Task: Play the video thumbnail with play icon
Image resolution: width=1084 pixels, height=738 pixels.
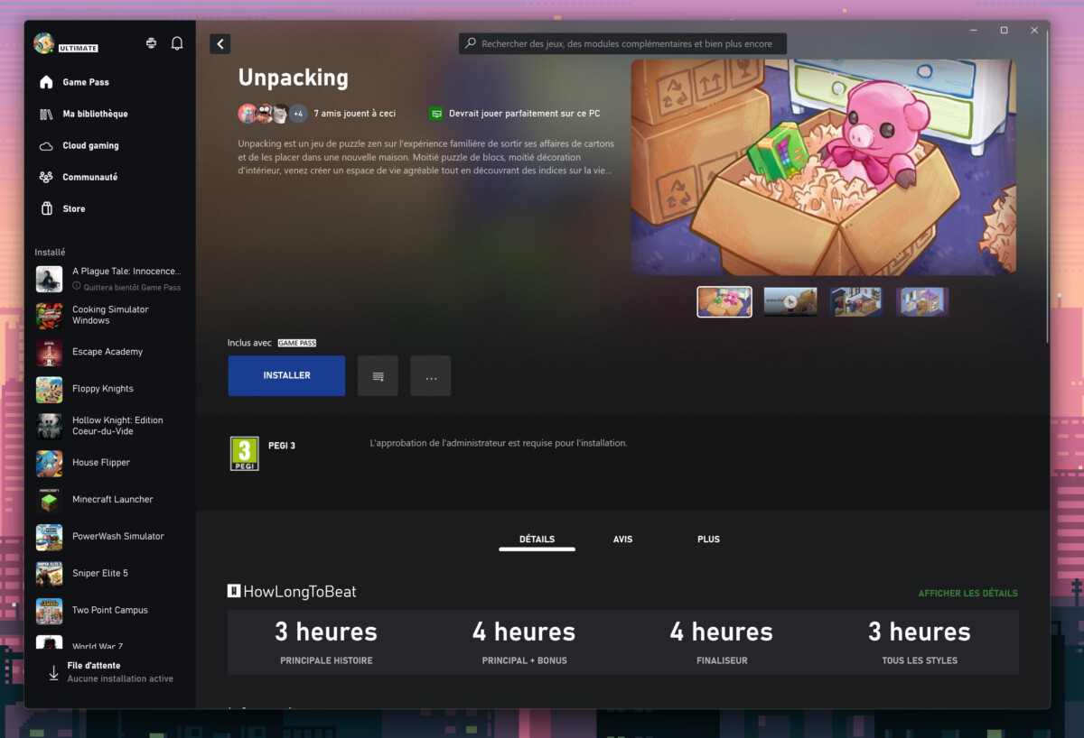Action: (790, 302)
